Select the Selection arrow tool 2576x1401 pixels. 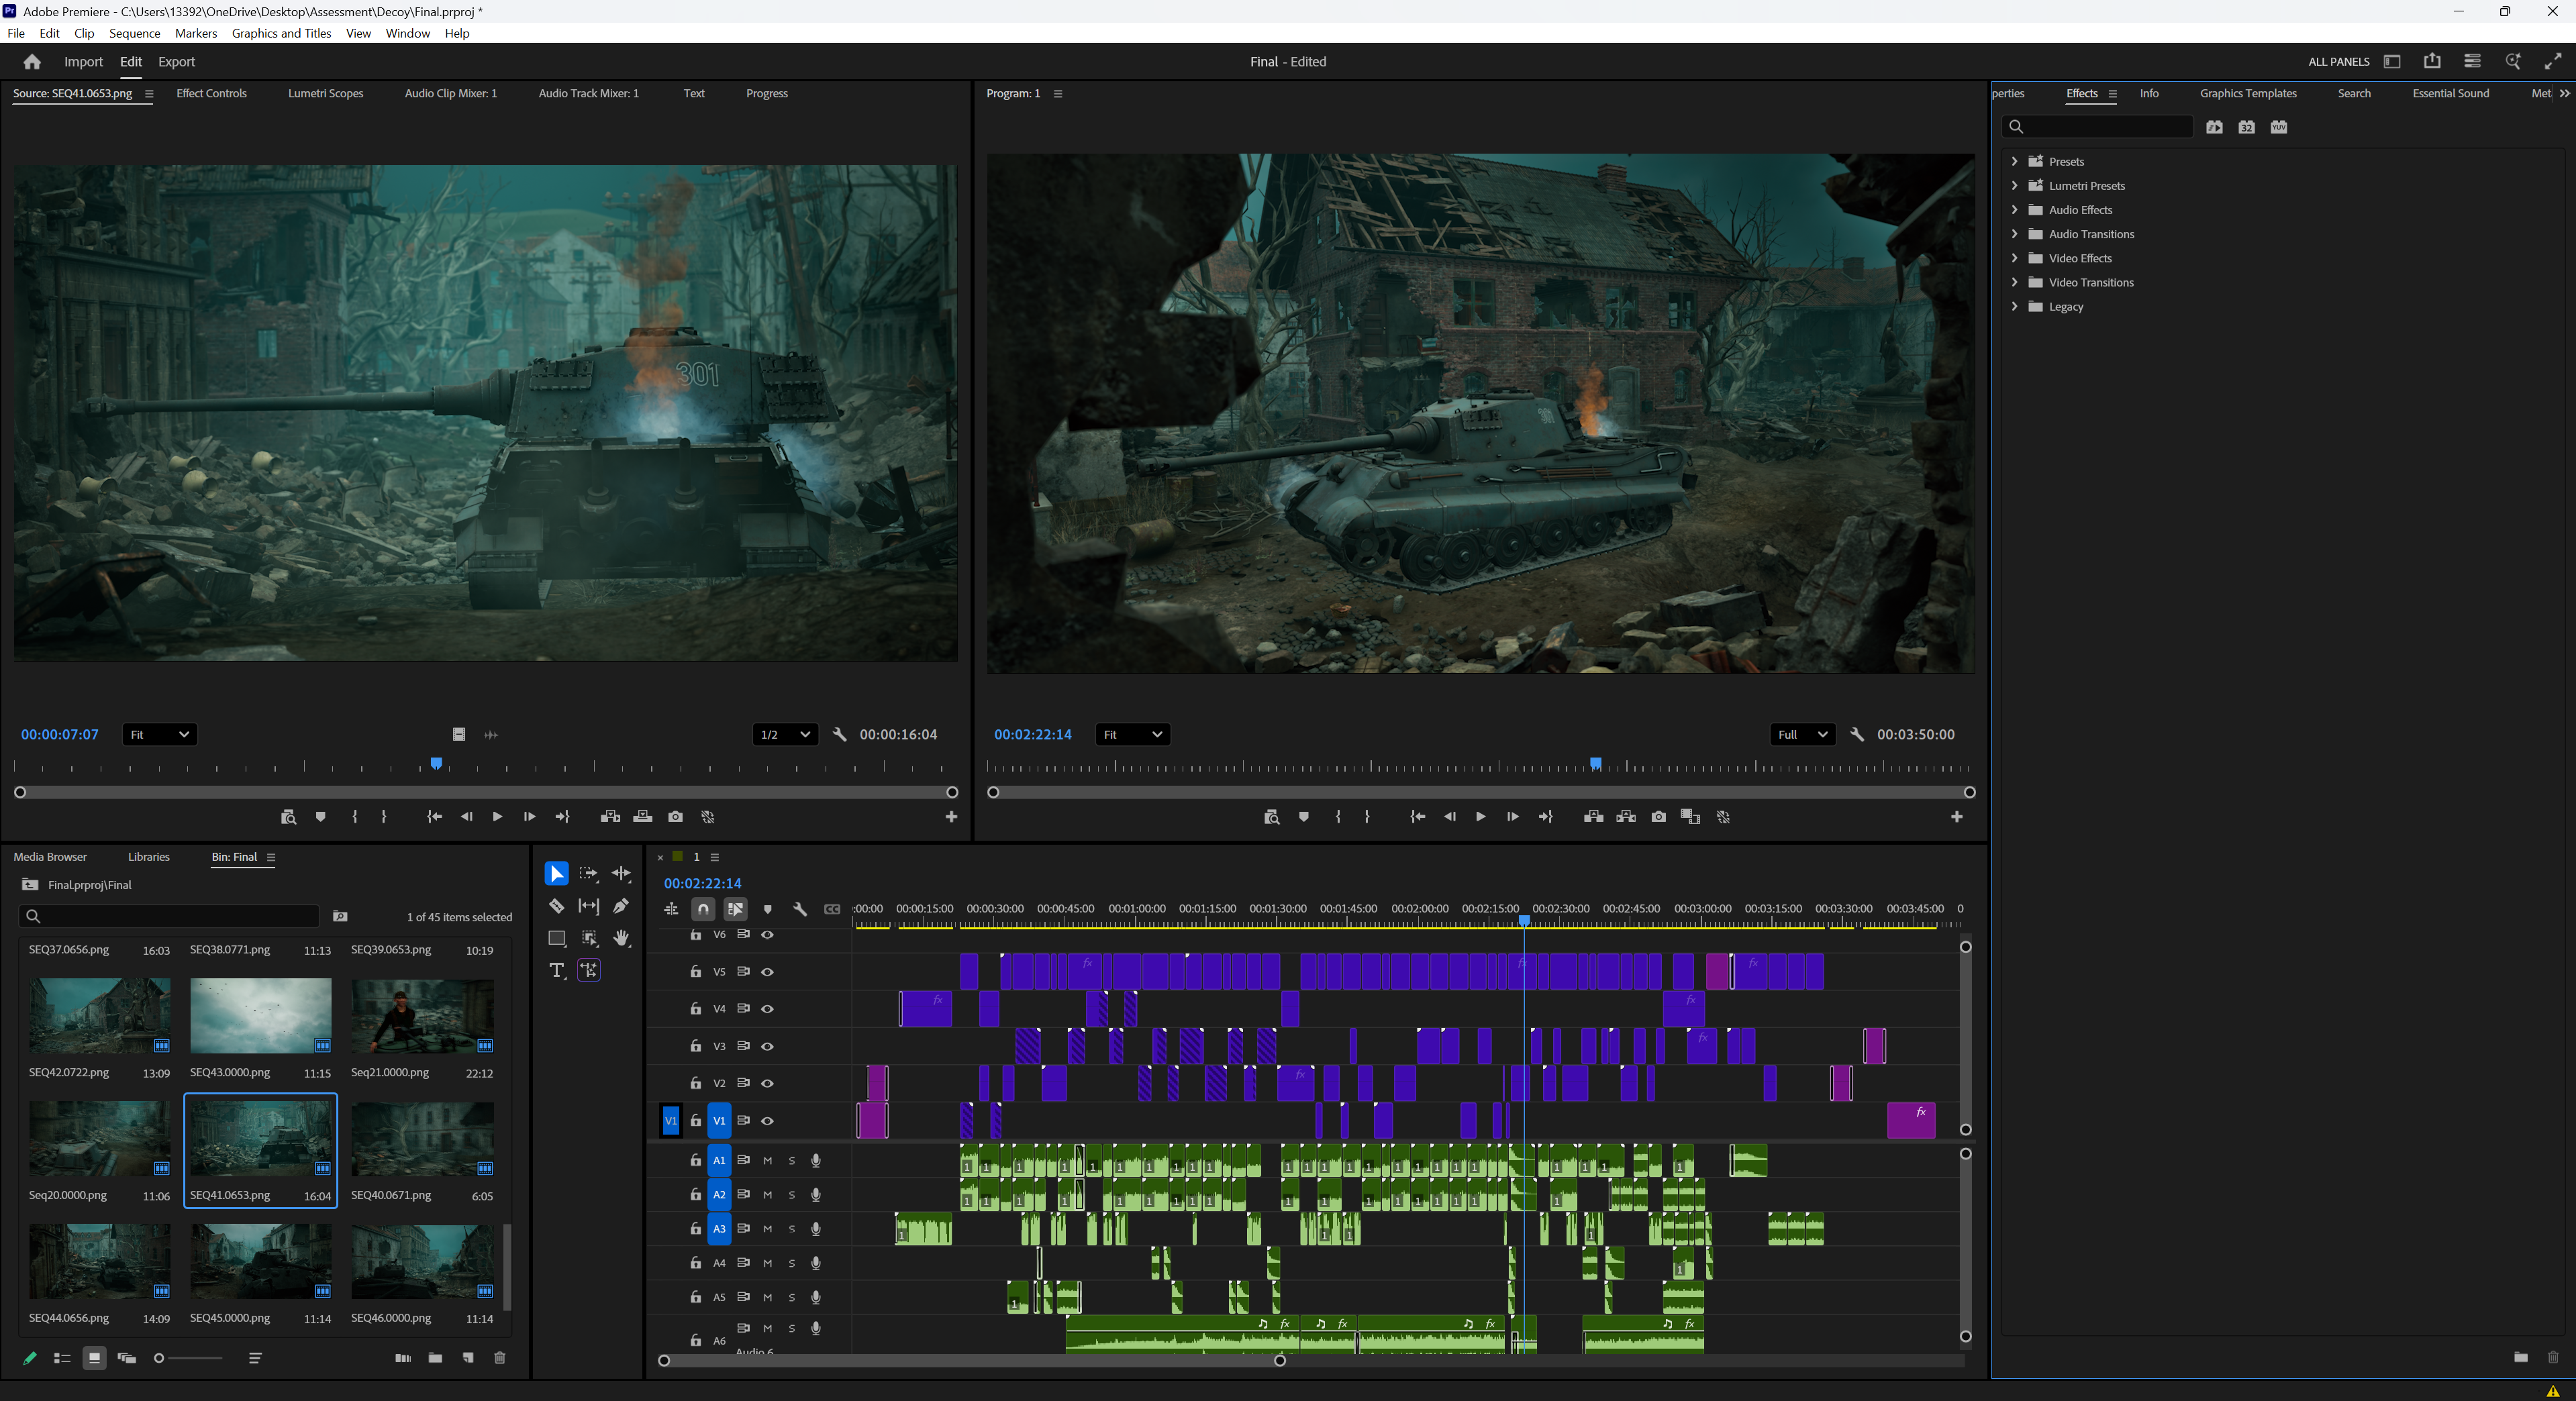click(556, 874)
